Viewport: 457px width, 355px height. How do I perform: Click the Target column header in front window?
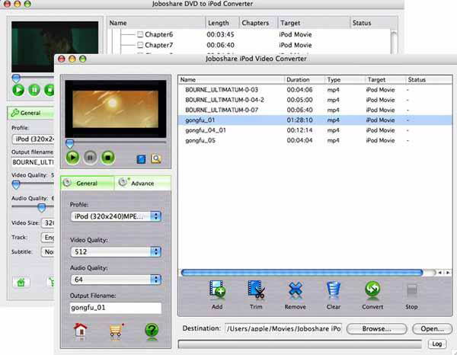(x=385, y=79)
